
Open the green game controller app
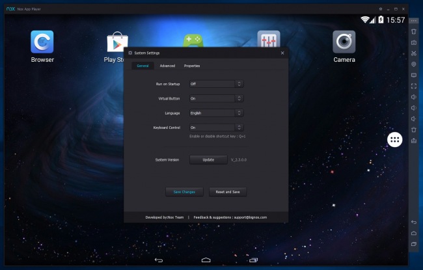(x=193, y=40)
